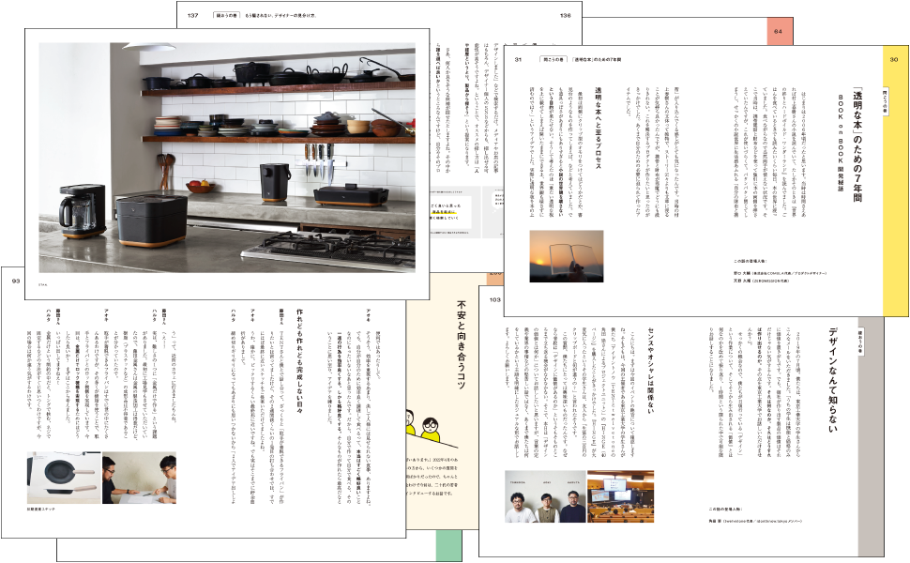Screen dimensions: 910x563
Task: Click page number 31
Action: coord(518,59)
